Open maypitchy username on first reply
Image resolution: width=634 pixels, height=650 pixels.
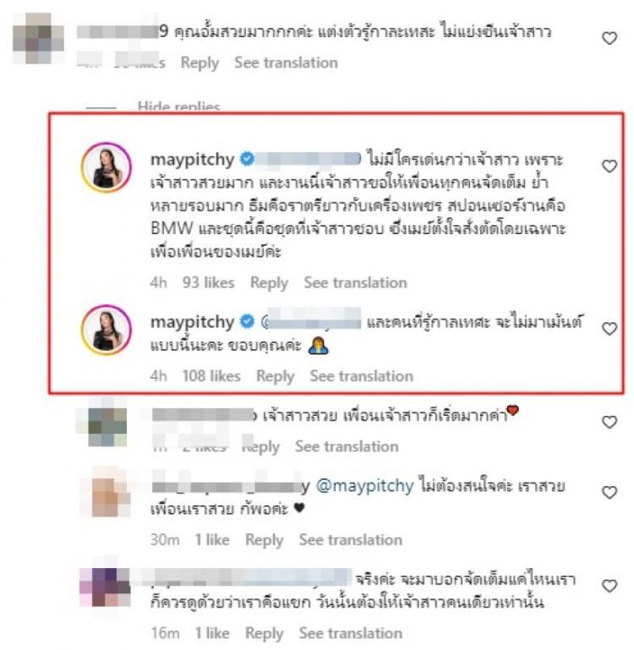coord(193,160)
